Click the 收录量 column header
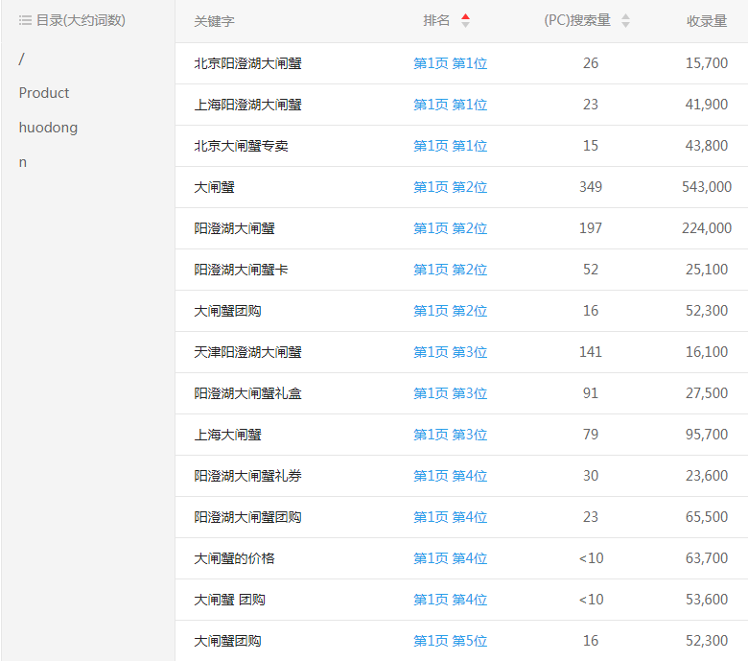Image resolution: width=748 pixels, height=661 pixels. [707, 21]
